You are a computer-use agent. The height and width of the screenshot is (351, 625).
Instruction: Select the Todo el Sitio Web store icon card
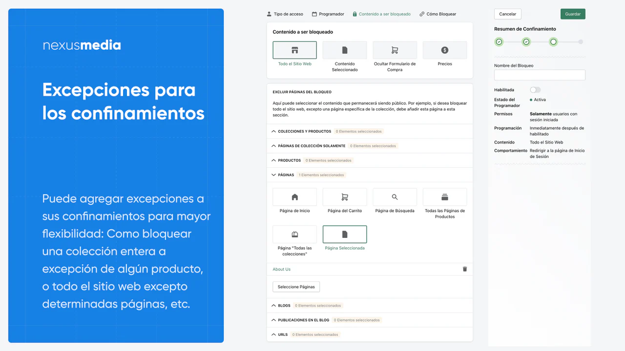point(294,50)
